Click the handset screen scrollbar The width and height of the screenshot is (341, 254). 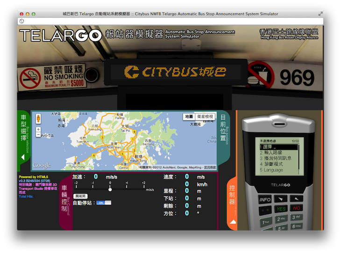tap(299, 157)
